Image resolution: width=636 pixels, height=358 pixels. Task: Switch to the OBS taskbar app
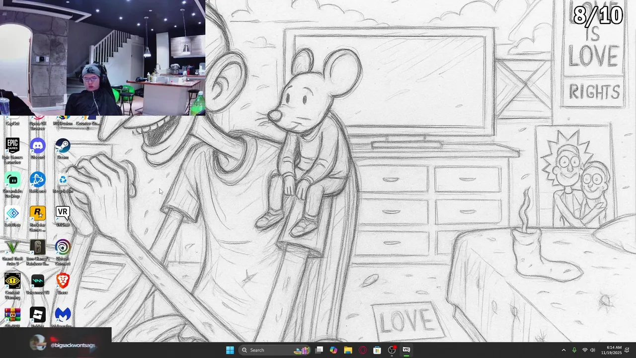[392, 350]
